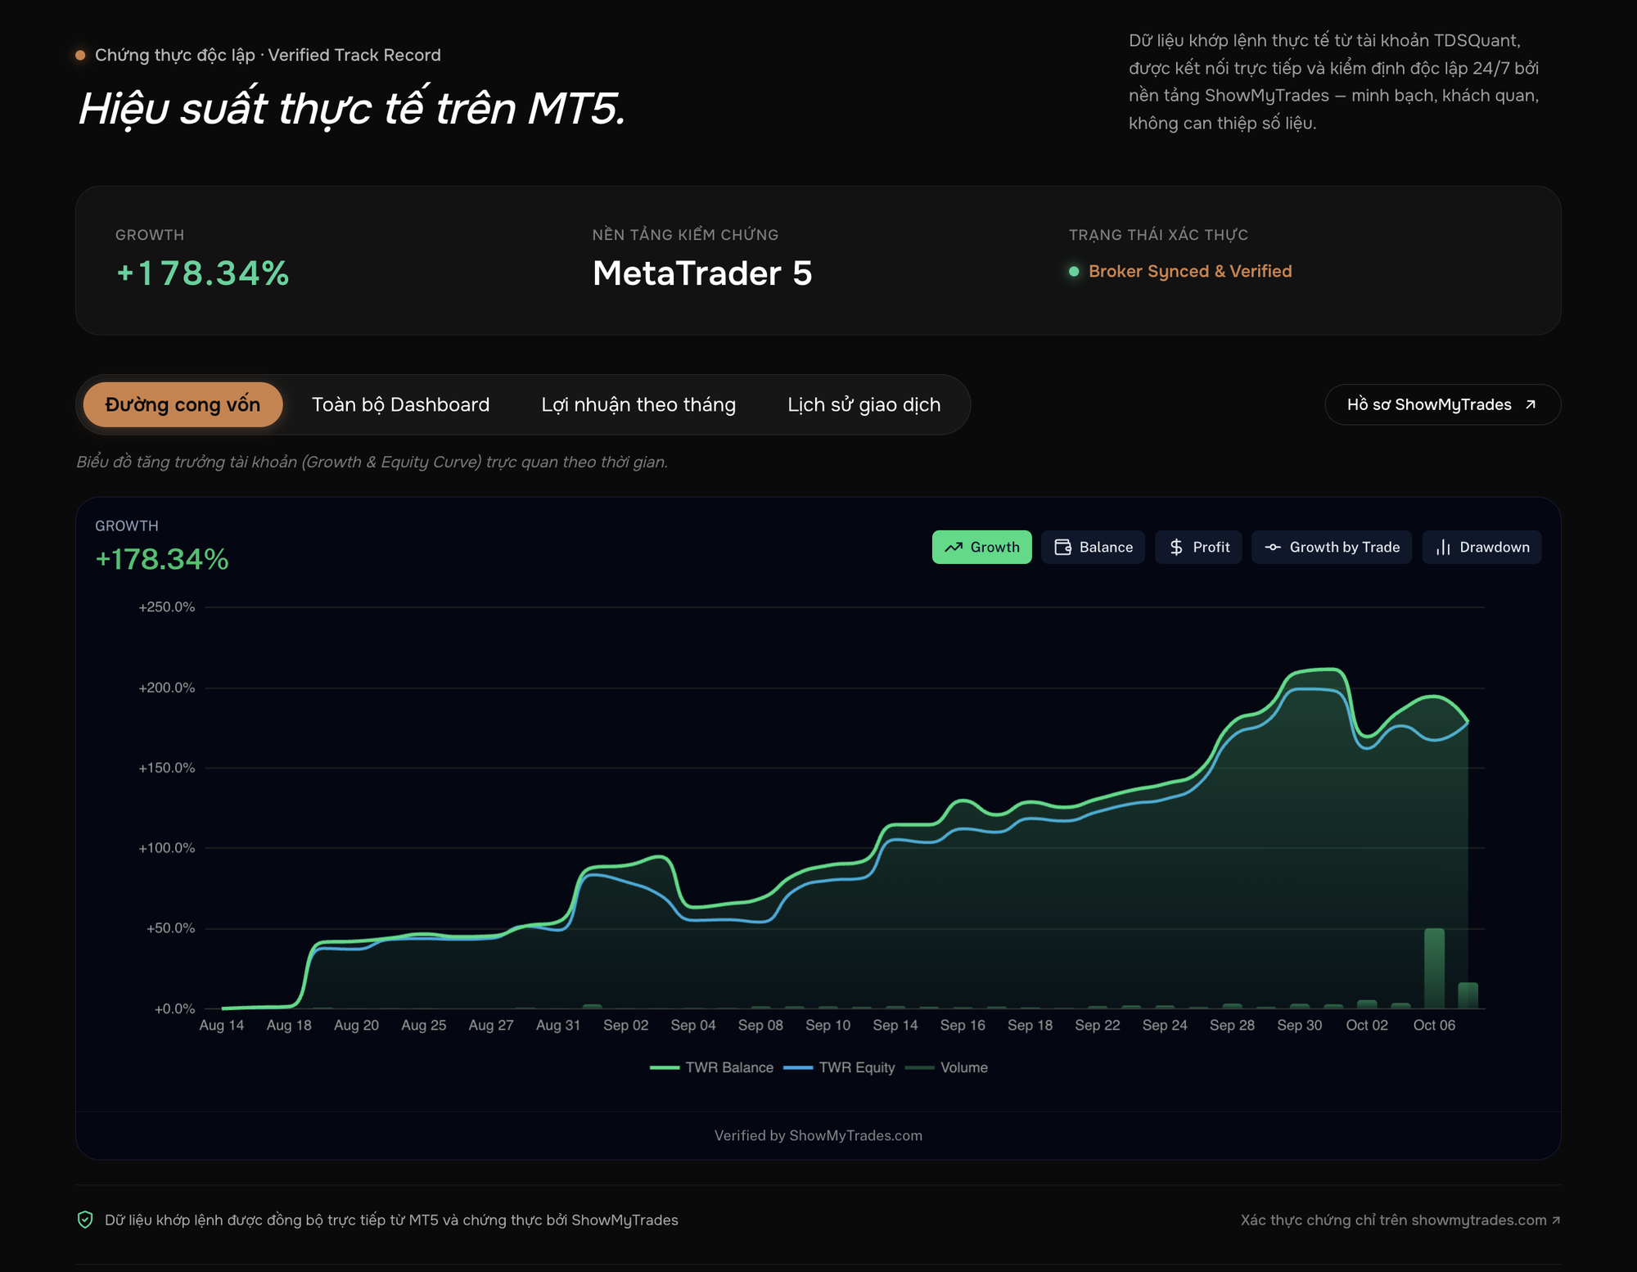
Task: Toggle the Volume legend series
Action: click(946, 1067)
